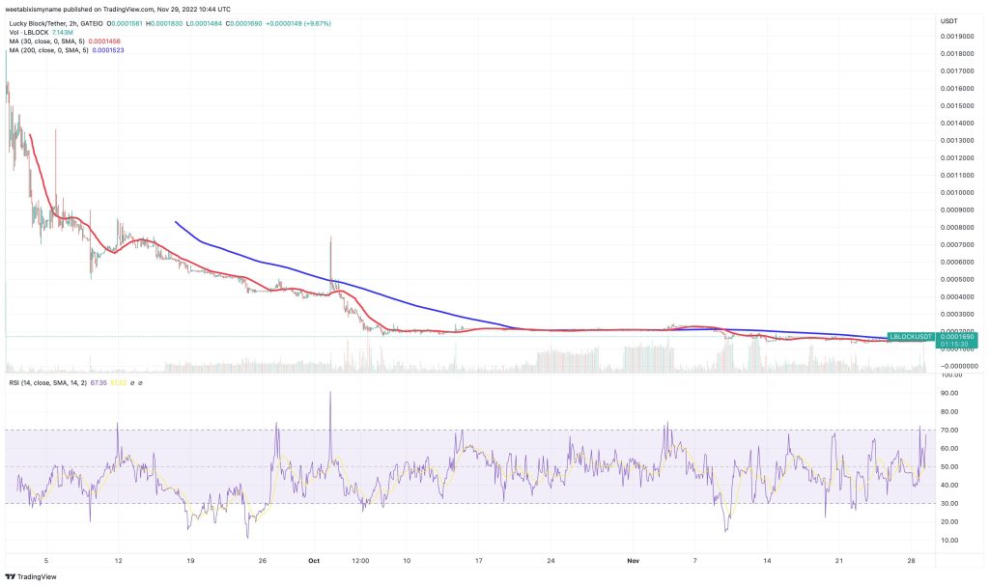
Task: Click the 70.00 level on RSI scale
Action: click(949, 430)
